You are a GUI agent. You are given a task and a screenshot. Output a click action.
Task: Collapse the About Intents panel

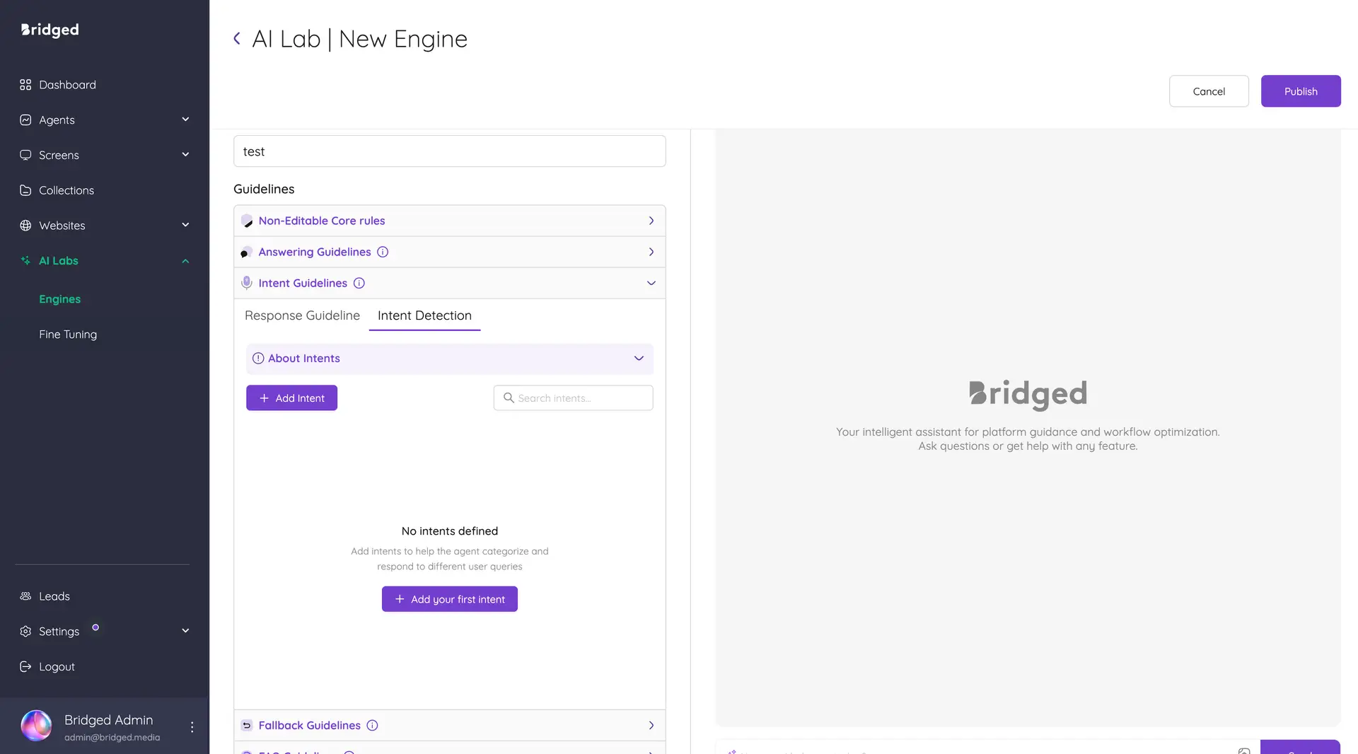point(638,359)
